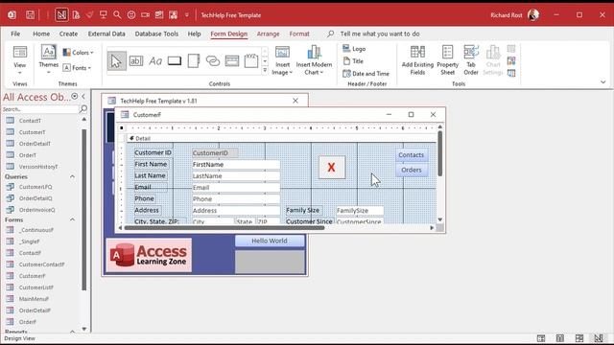The height and width of the screenshot is (345, 614).
Task: Click the form selector square at ruler corner
Action: (122, 127)
